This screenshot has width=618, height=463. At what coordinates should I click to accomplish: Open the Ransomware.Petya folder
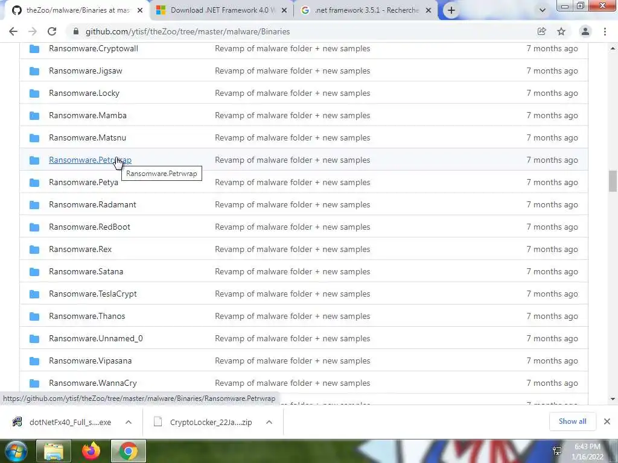point(83,182)
